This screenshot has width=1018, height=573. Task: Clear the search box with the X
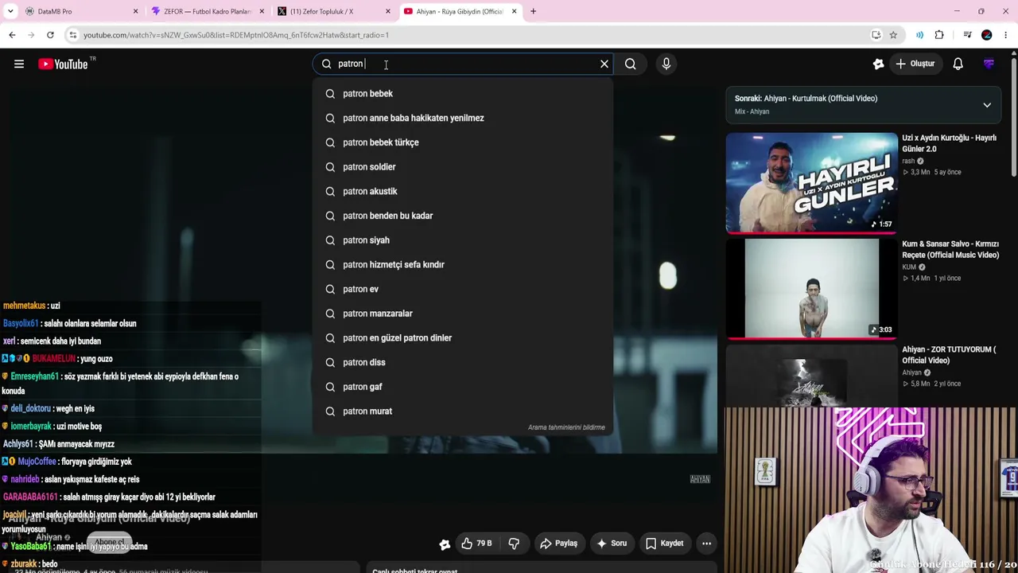point(604,64)
